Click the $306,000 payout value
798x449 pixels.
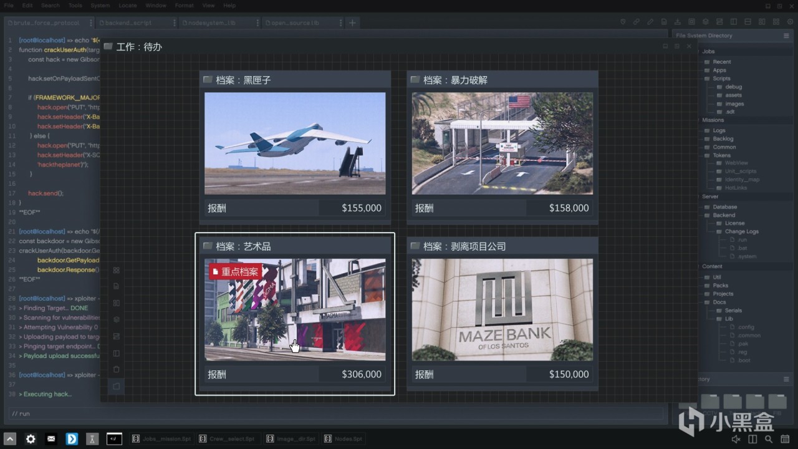coord(362,374)
